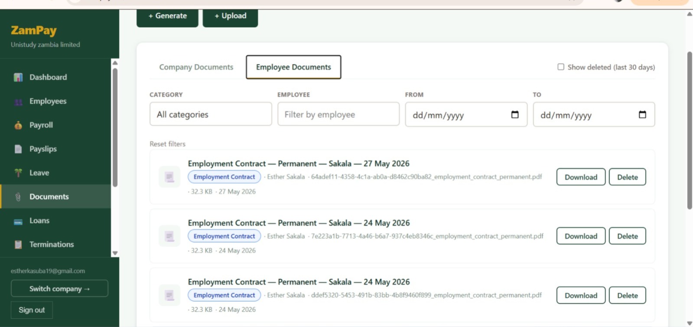
Task: Click the Sign out button
Action: point(32,310)
